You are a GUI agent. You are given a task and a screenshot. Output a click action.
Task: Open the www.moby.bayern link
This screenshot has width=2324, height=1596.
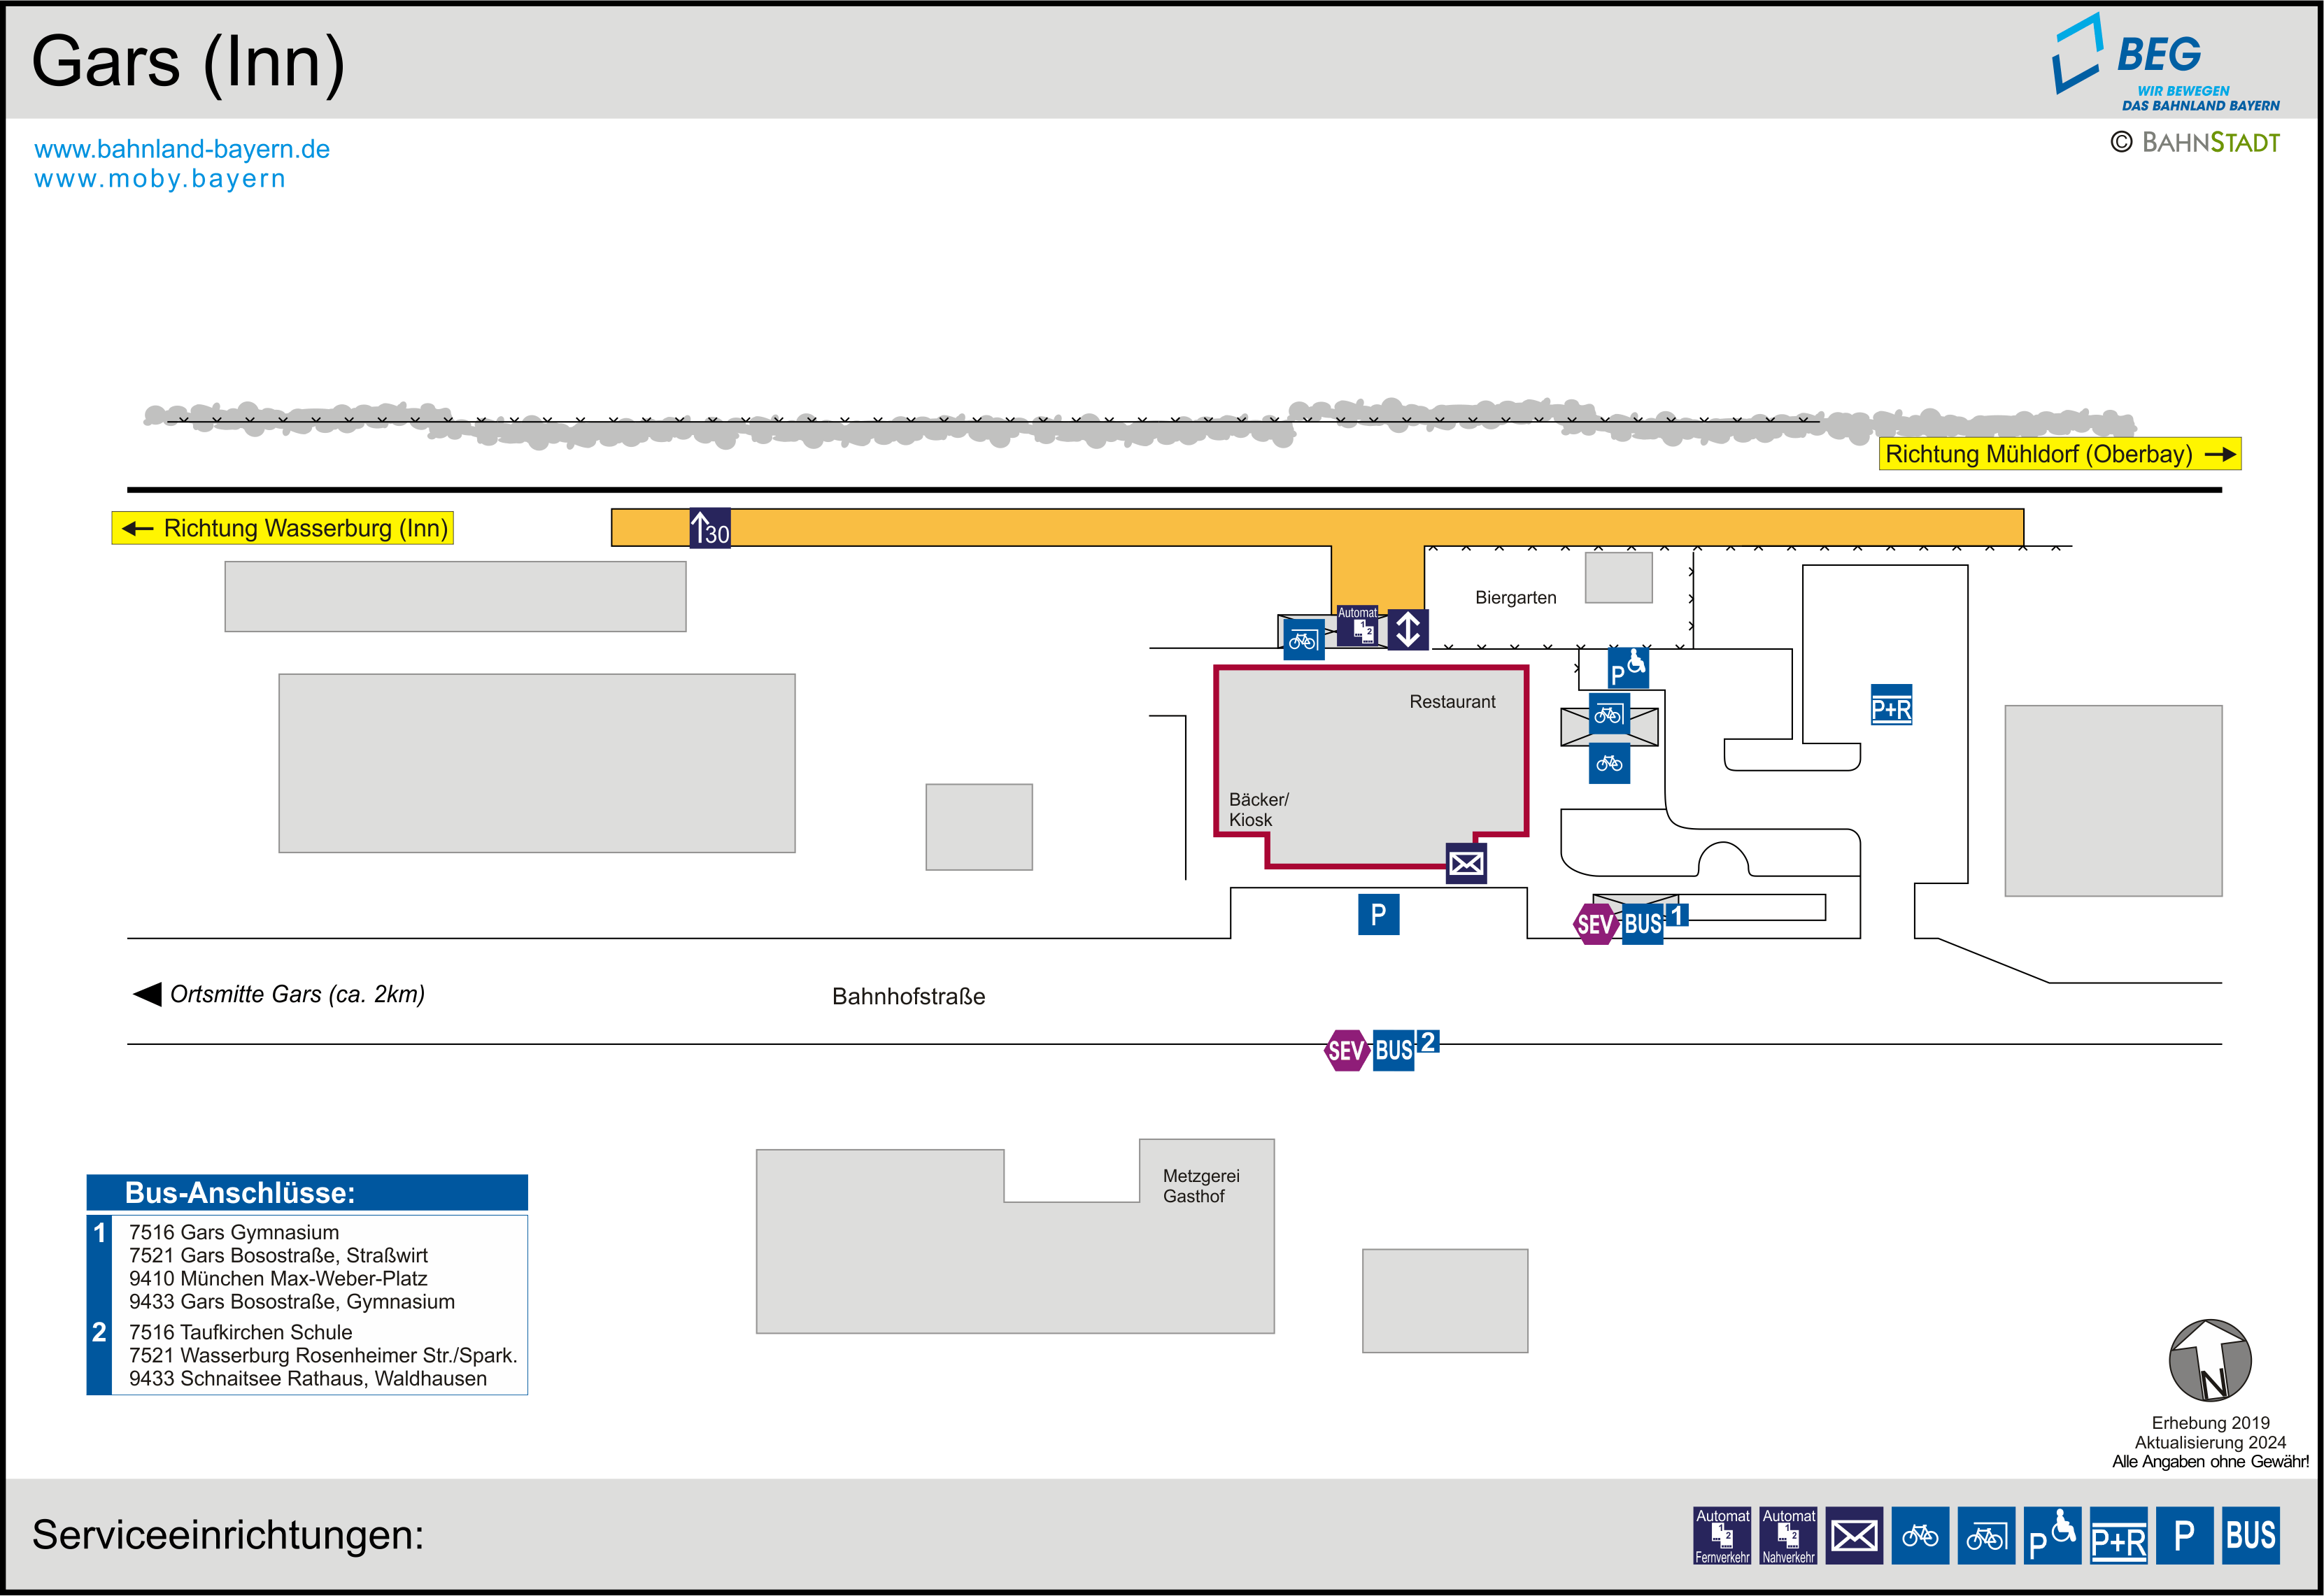click(x=160, y=179)
